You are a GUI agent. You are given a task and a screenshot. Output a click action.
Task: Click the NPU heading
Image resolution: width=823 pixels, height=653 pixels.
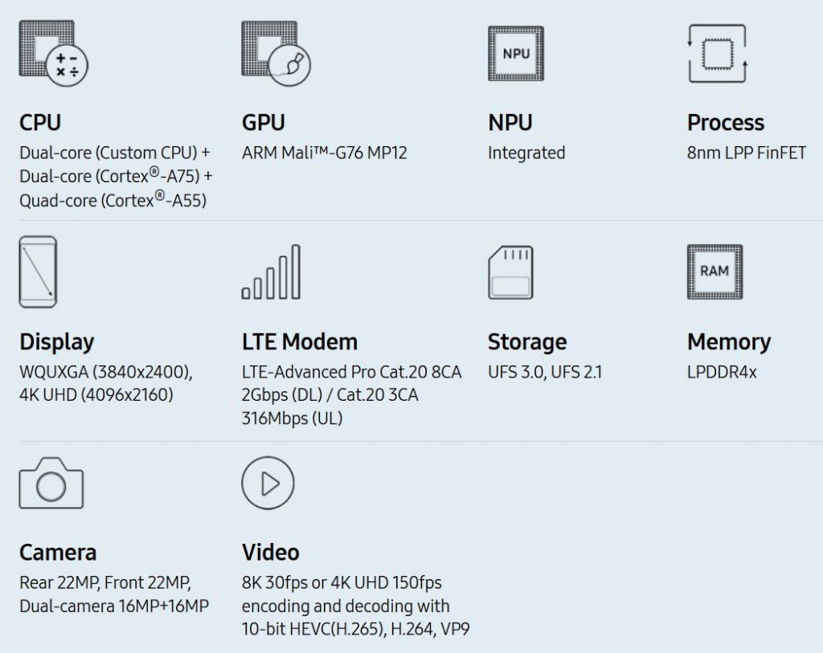click(x=510, y=123)
